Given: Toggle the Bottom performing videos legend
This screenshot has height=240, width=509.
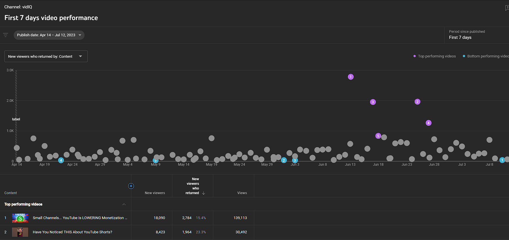Looking at the screenshot, I should coord(485,56).
